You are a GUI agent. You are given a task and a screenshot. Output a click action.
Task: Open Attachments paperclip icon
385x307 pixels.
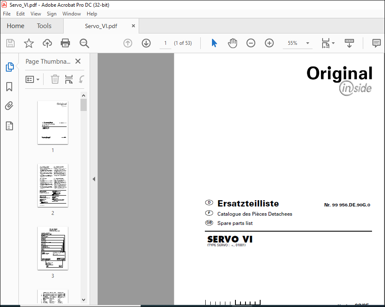(9, 106)
